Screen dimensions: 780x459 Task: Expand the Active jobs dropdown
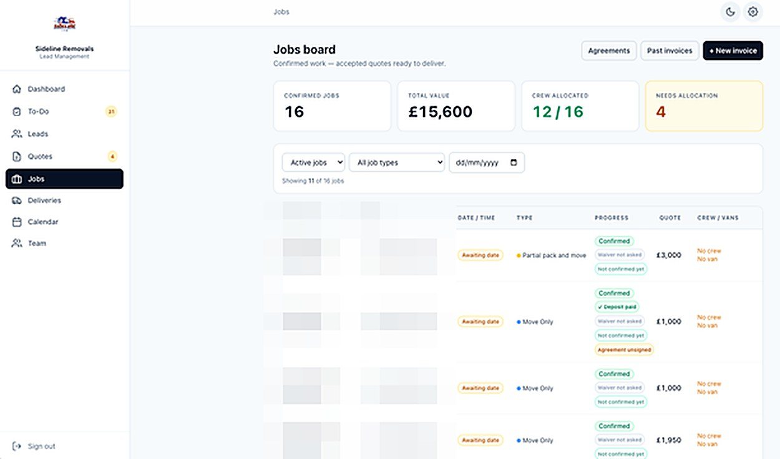(314, 162)
